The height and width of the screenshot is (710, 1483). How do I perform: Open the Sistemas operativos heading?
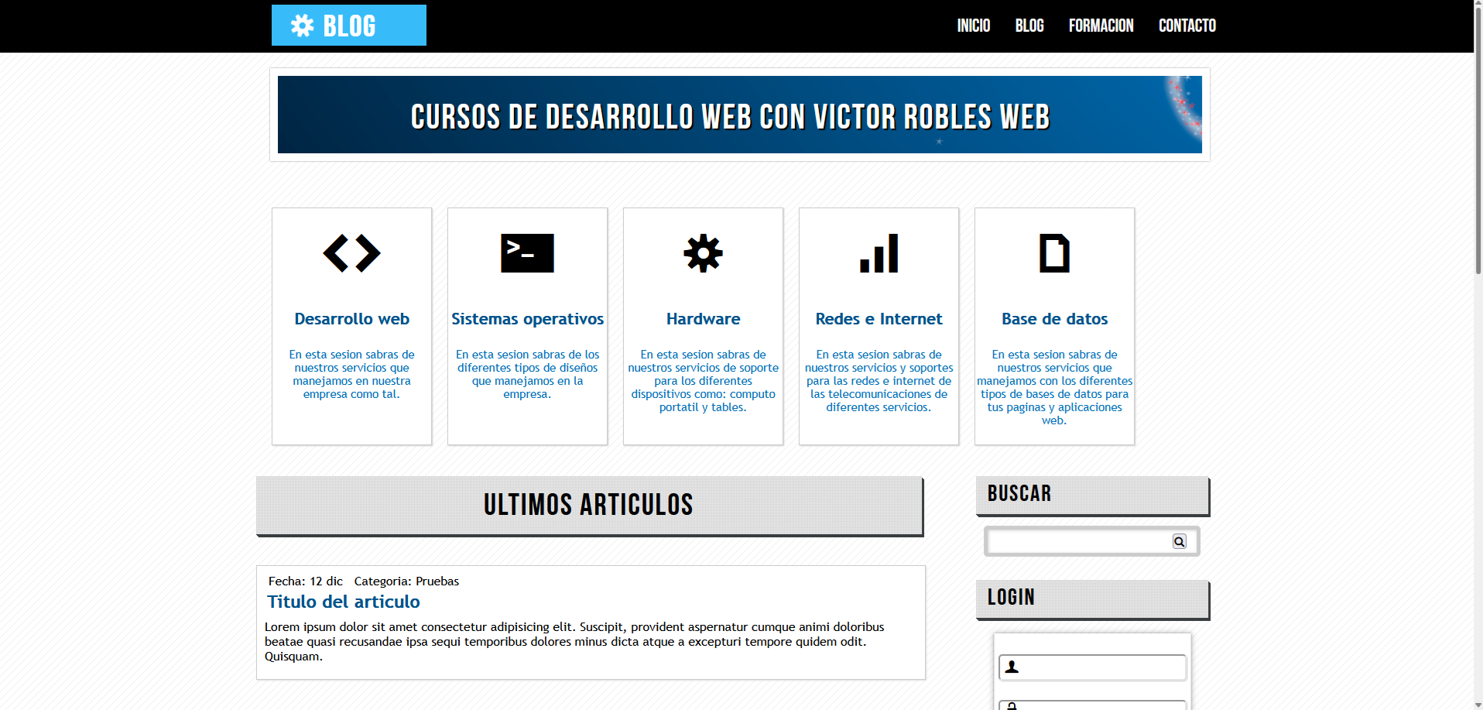tap(527, 319)
